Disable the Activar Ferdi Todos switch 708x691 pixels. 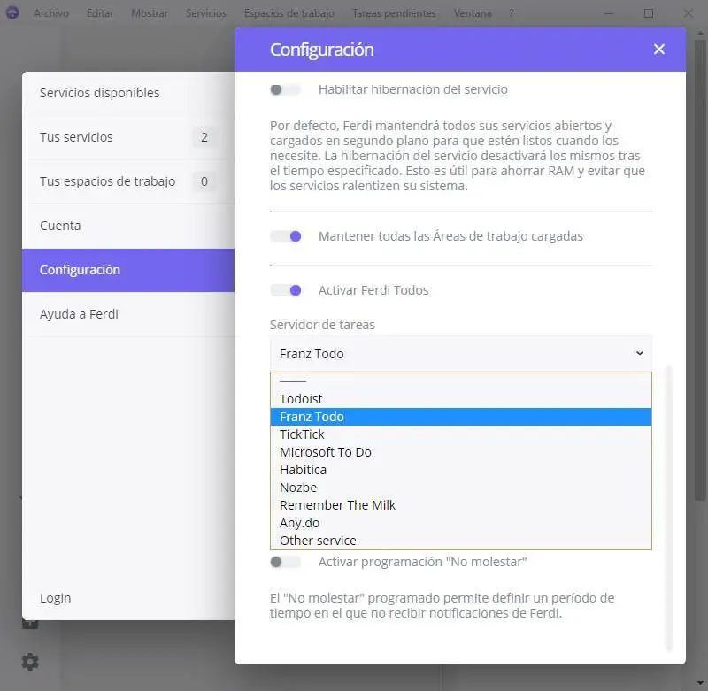point(285,290)
